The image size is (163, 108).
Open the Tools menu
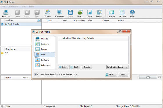(x=24, y=7)
